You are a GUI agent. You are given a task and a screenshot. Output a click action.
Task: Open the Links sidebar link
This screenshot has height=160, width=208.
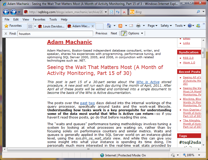pos(186,43)
